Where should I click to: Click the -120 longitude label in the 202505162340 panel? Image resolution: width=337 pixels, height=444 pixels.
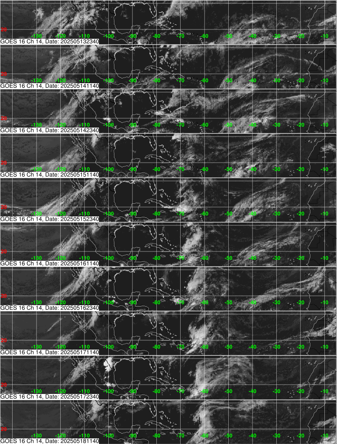click(x=60, y=303)
